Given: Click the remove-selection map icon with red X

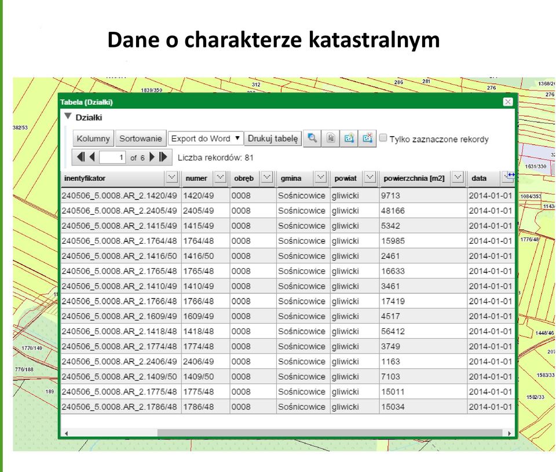Looking at the screenshot, I should pos(367,138).
